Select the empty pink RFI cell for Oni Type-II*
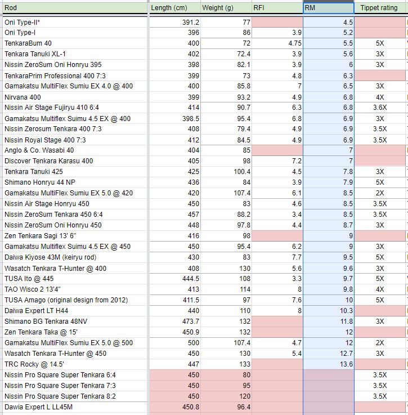The height and width of the screenshot is (415, 408). coord(277,22)
